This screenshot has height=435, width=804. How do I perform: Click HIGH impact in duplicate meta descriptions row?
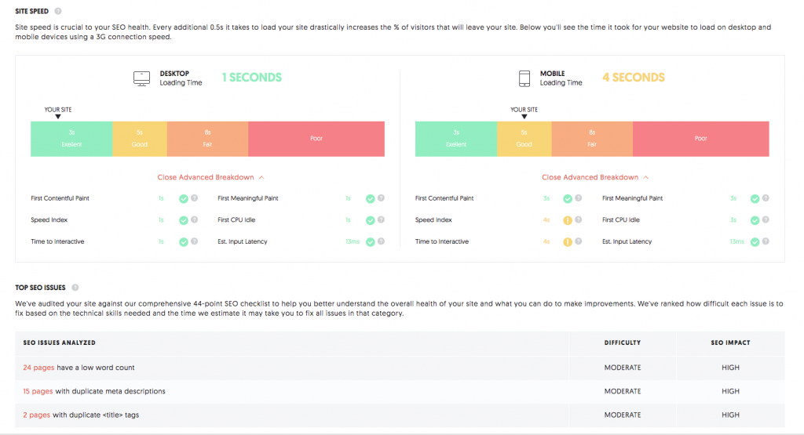[x=730, y=391]
